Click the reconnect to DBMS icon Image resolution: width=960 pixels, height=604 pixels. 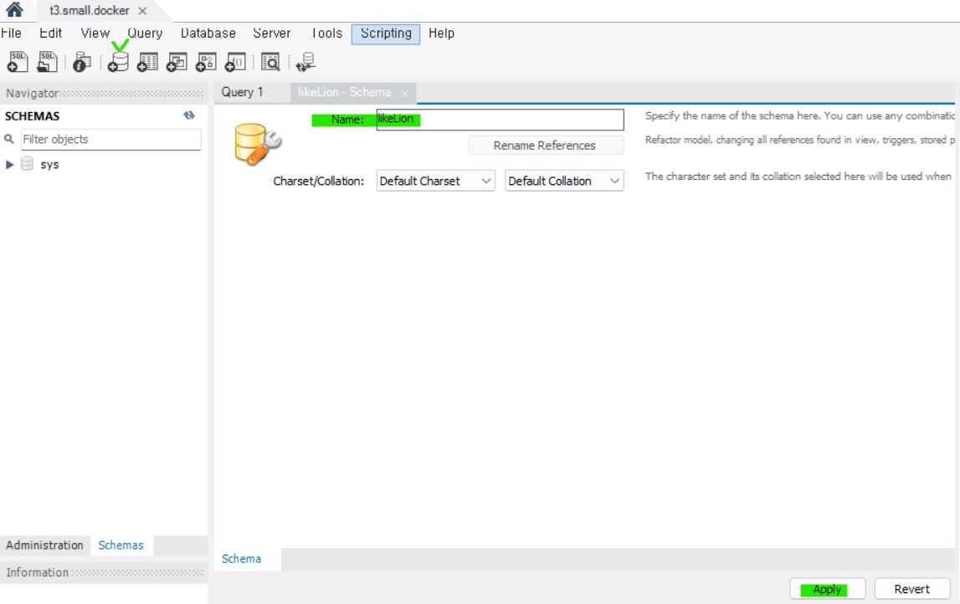pyautogui.click(x=305, y=62)
